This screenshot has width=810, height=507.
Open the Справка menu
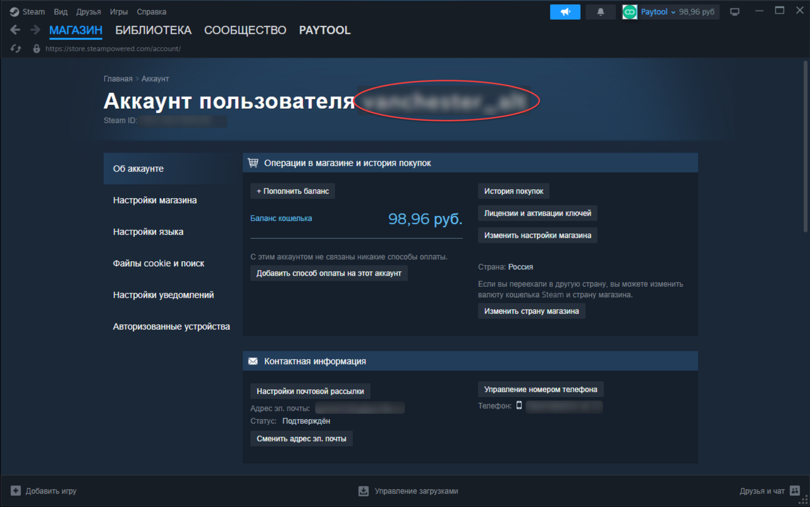click(151, 12)
